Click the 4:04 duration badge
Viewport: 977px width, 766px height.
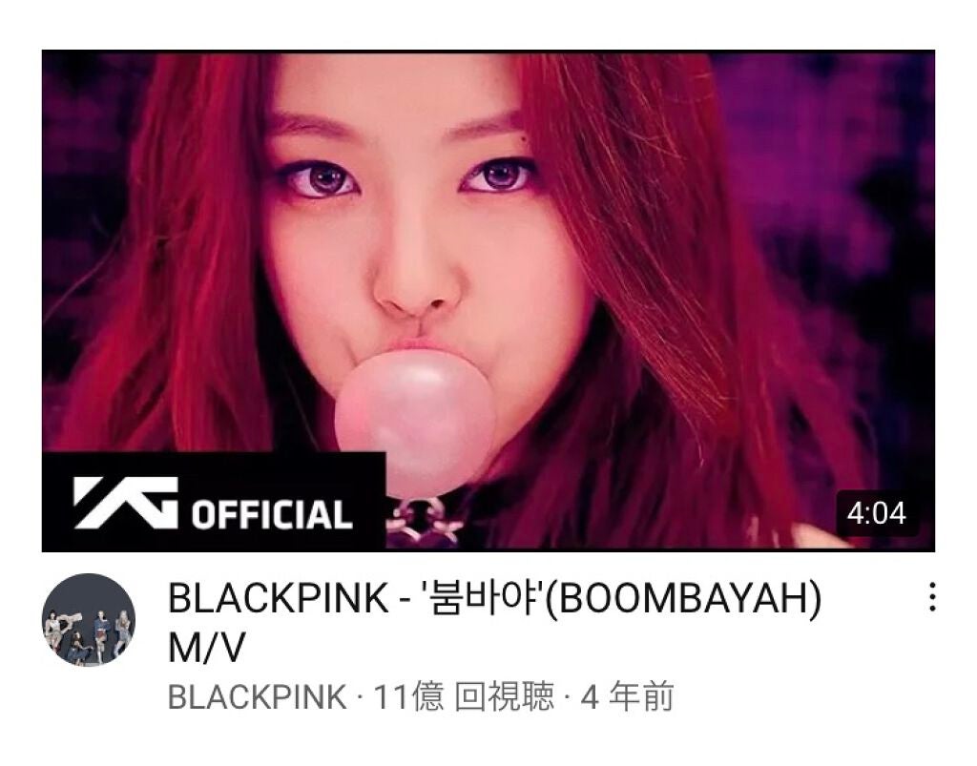click(876, 514)
